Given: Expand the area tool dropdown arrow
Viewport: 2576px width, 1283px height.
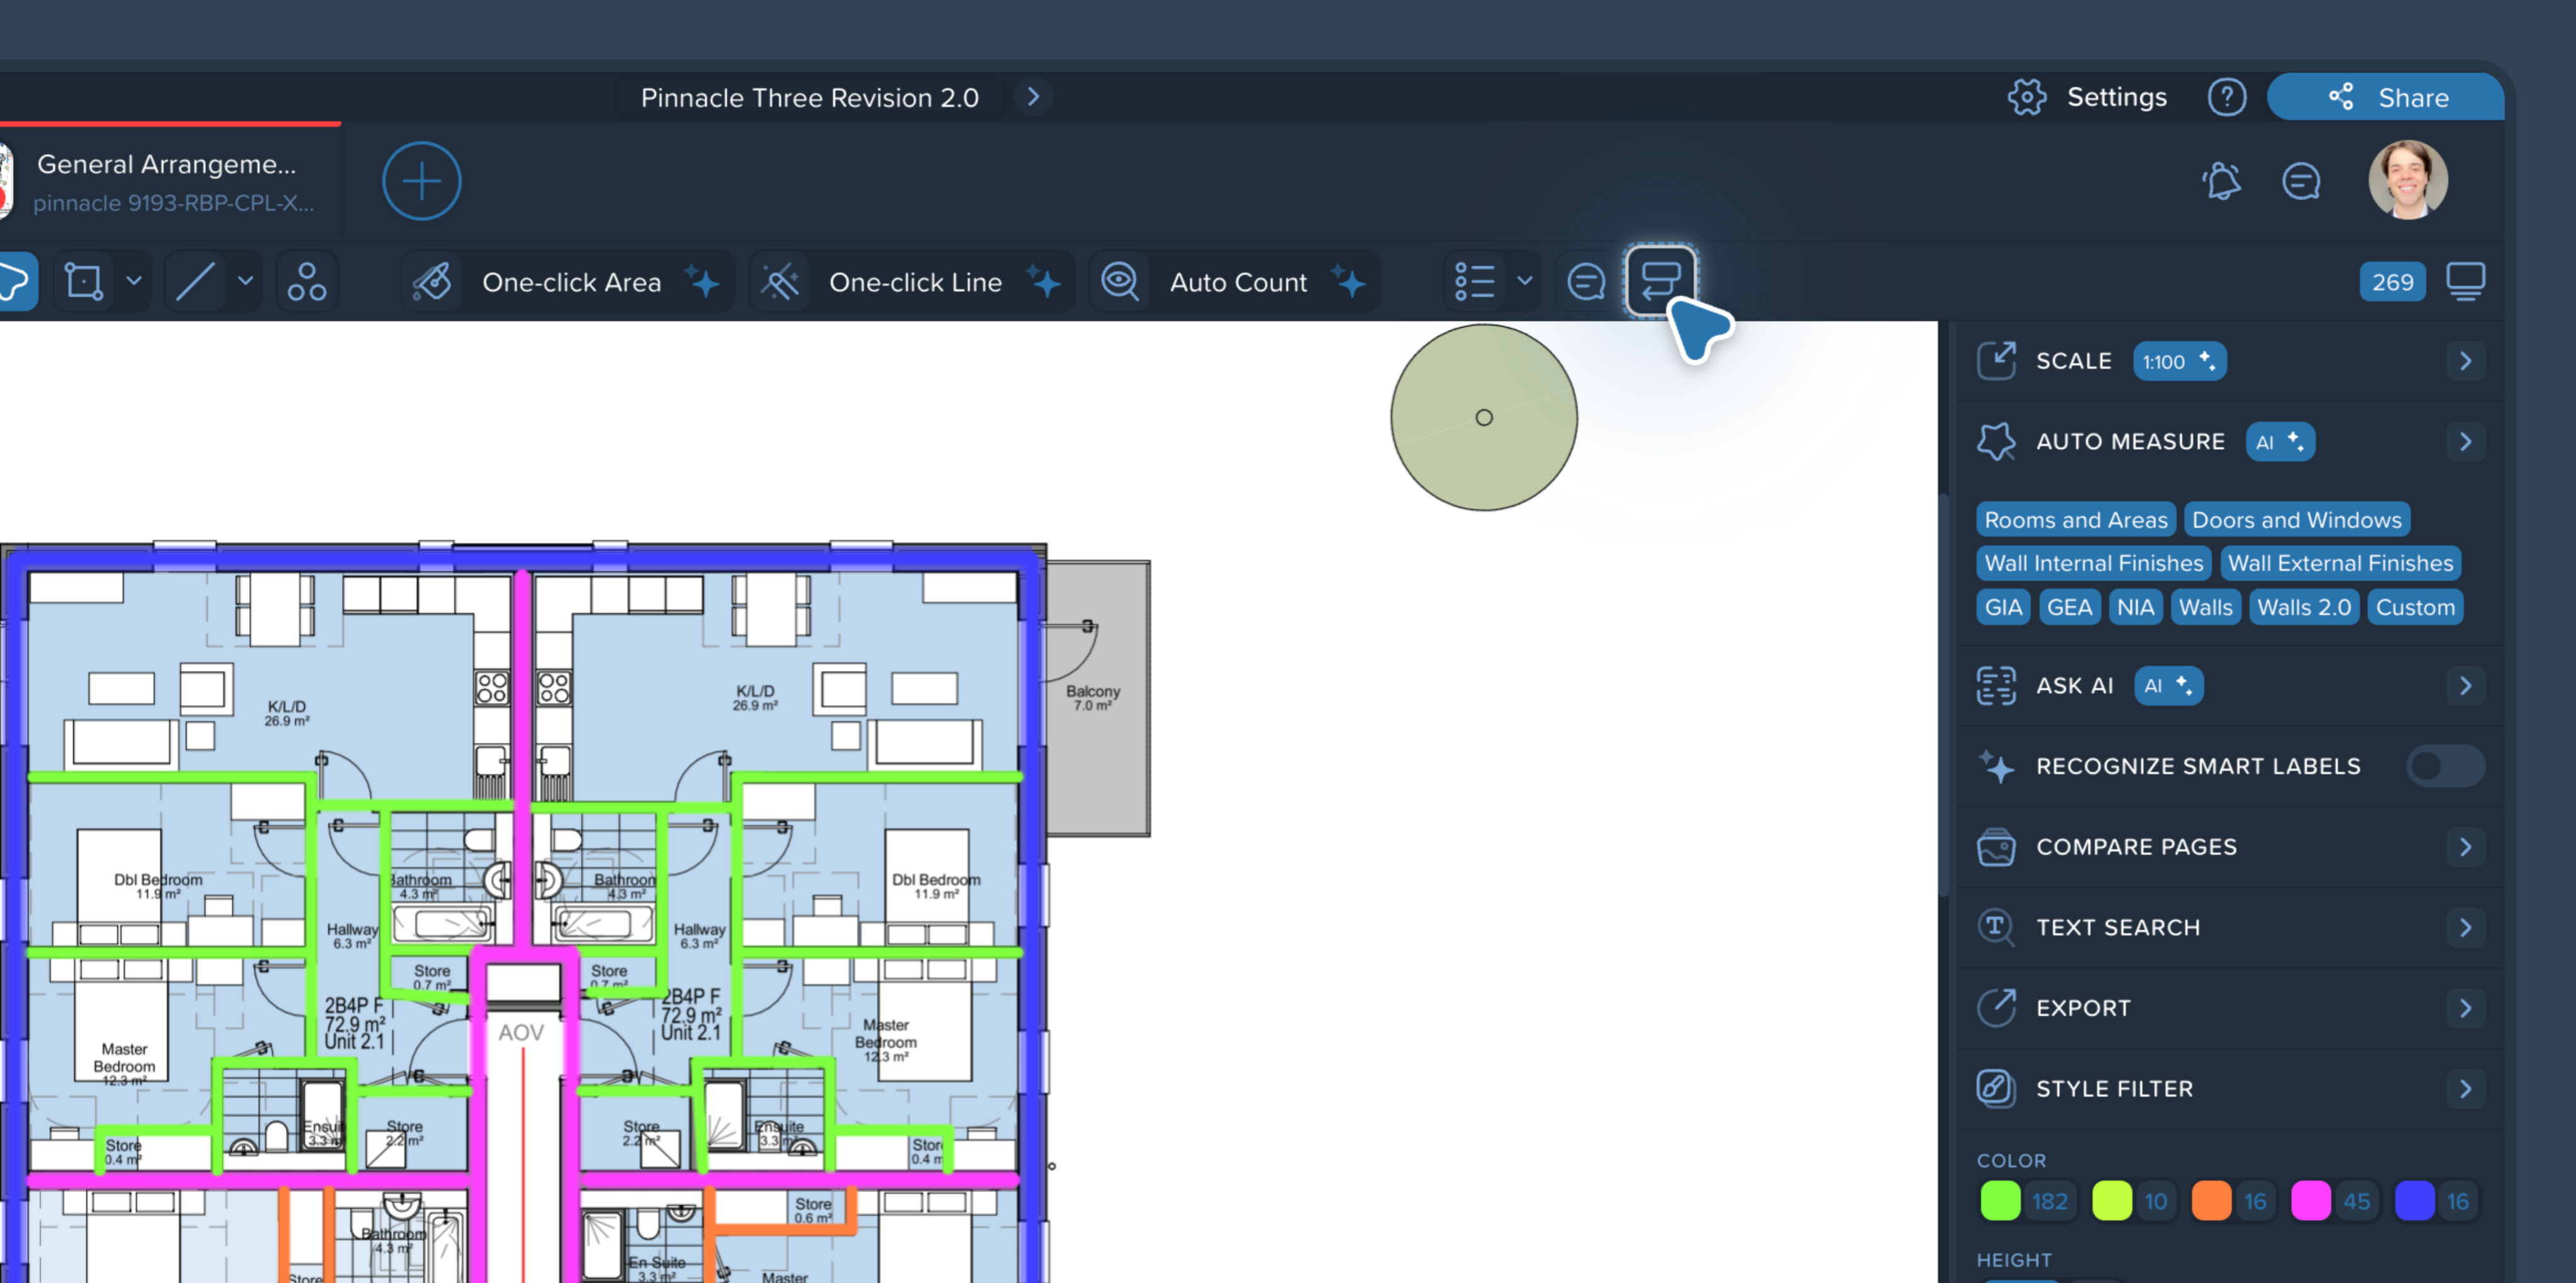Looking at the screenshot, I should (134, 282).
